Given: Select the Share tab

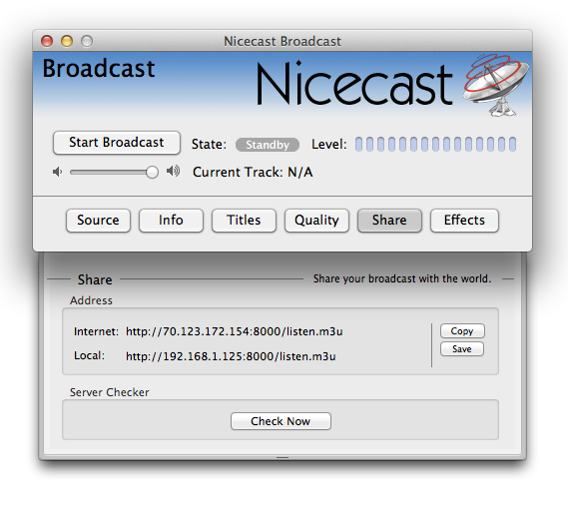Looking at the screenshot, I should point(389,221).
